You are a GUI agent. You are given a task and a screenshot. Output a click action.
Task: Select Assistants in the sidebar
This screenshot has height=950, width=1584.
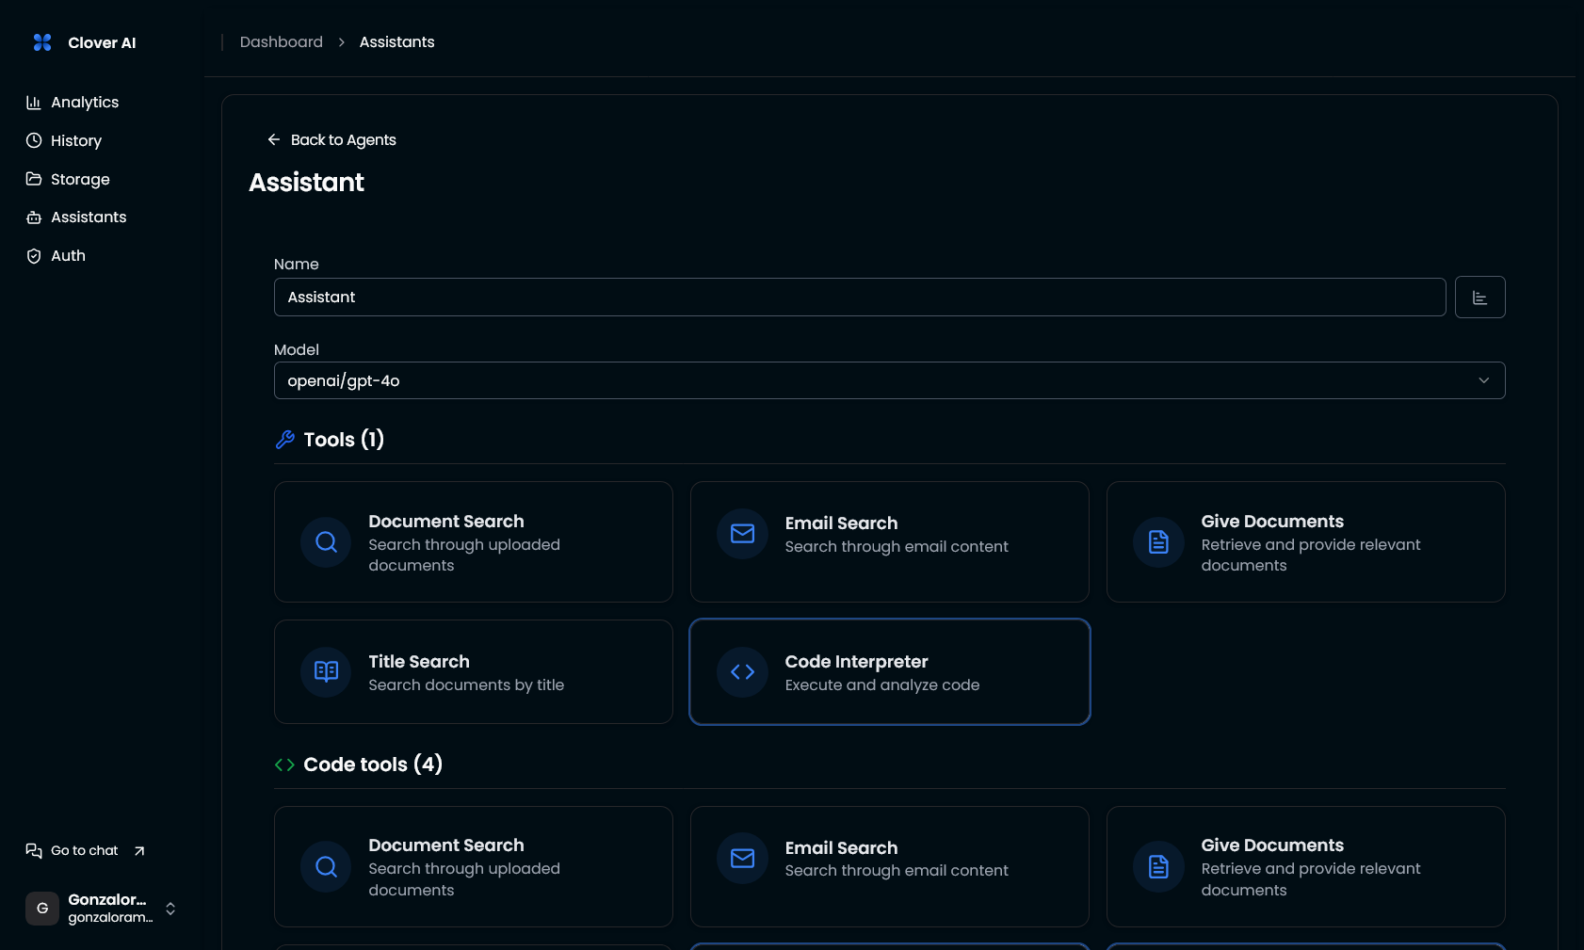76,217
